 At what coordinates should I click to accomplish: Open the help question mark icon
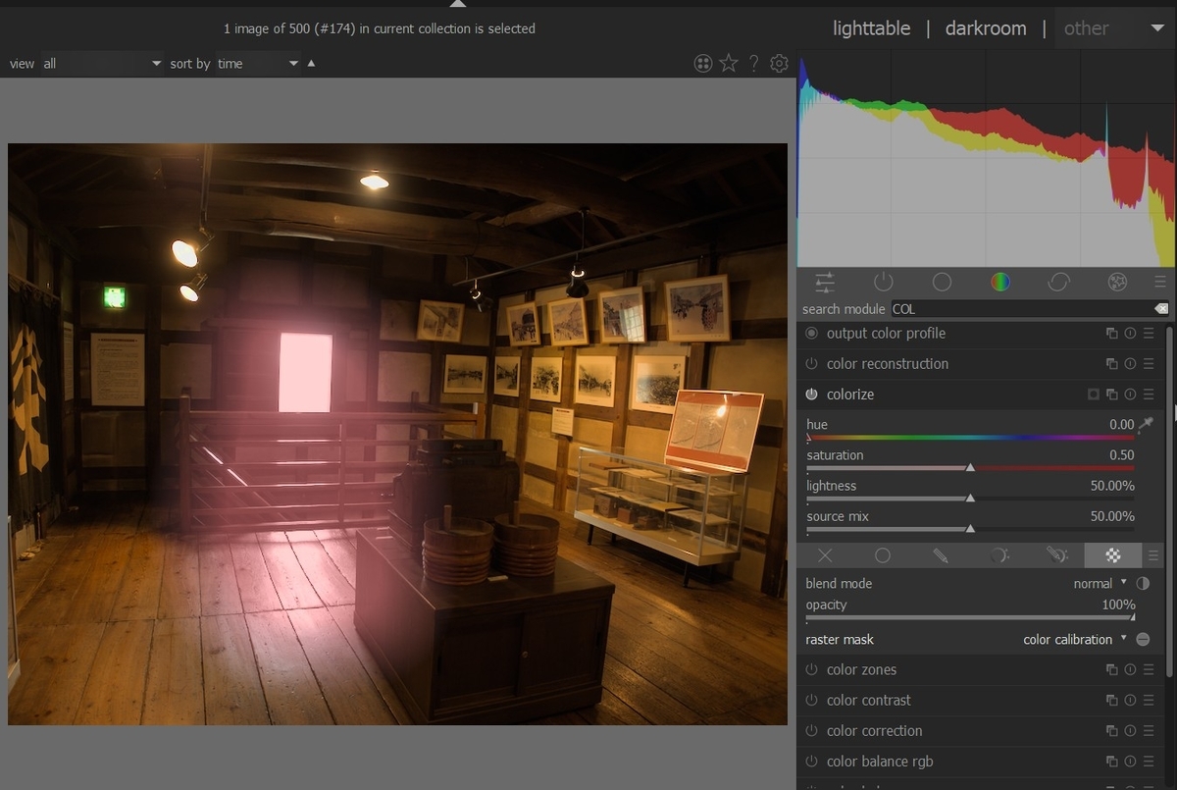(753, 64)
